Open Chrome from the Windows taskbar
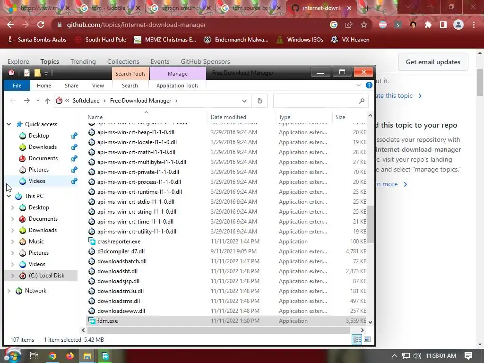The width and height of the screenshot is (484, 363). 52,356
